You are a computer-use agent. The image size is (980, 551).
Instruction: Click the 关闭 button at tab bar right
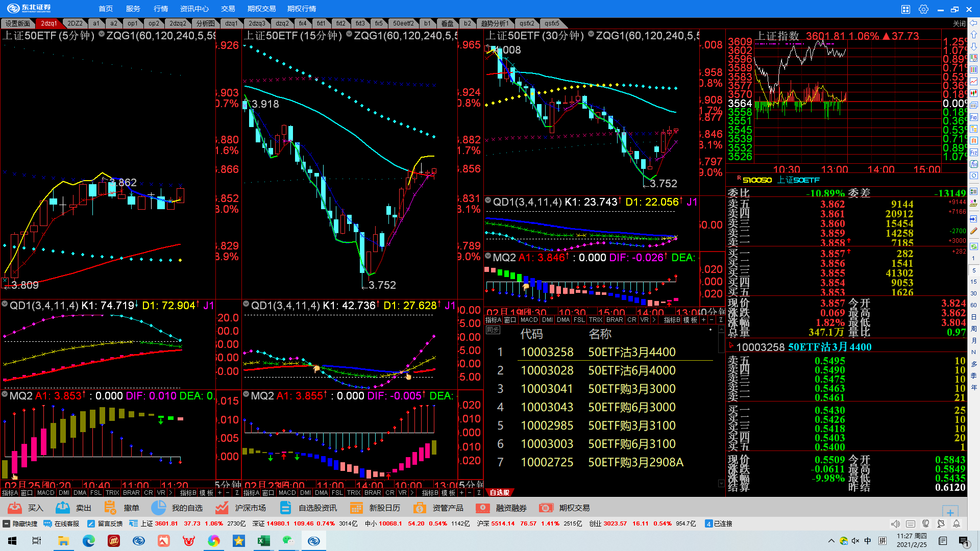pos(959,23)
